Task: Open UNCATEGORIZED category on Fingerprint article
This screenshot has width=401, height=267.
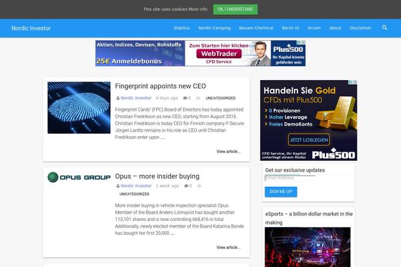Action: tap(221, 98)
